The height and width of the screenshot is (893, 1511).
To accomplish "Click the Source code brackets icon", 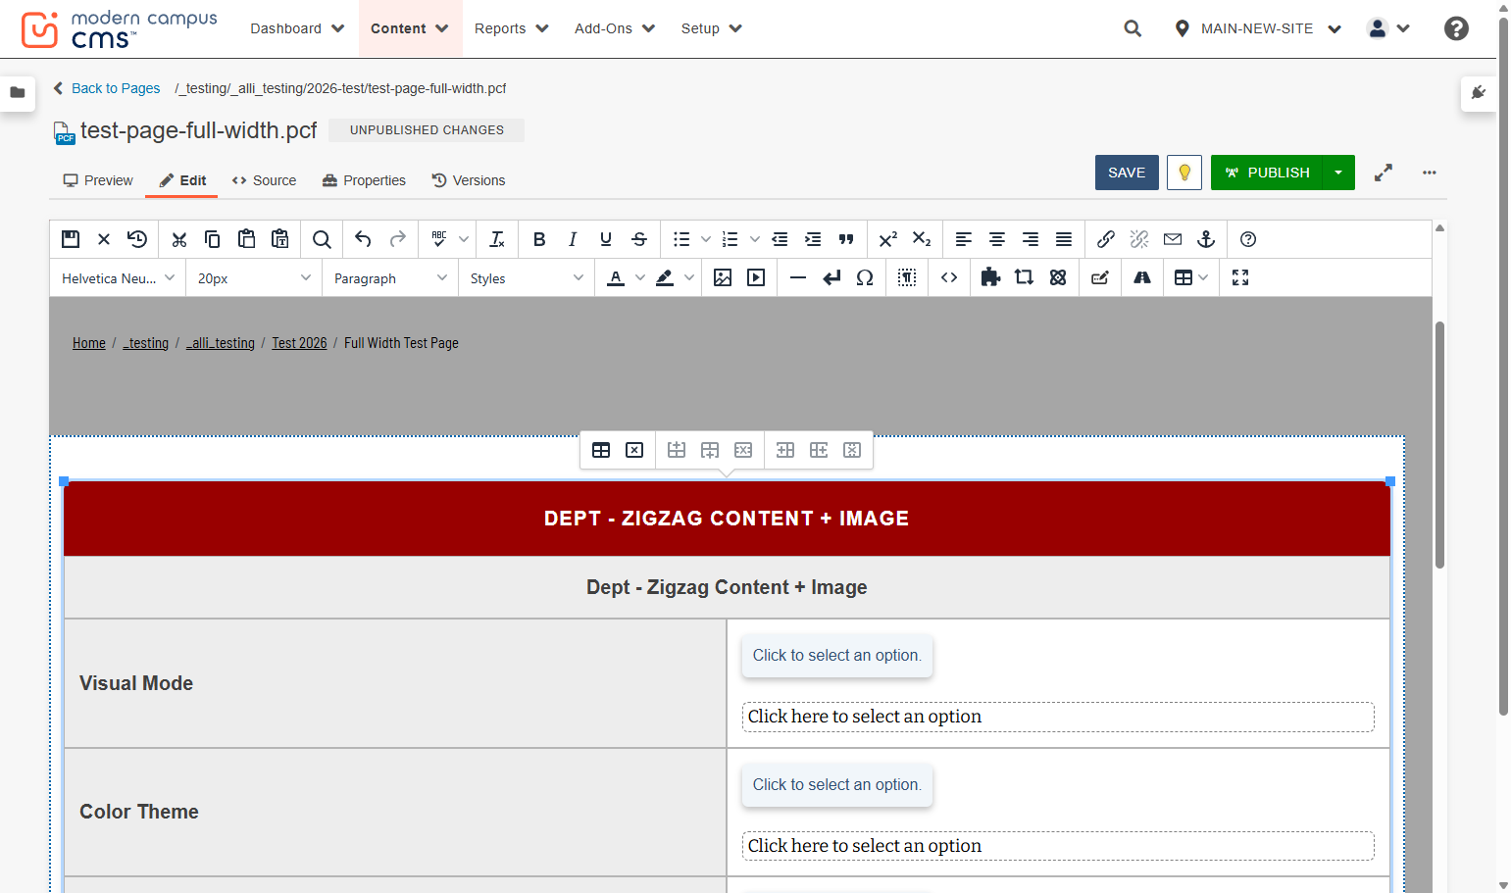I will (x=949, y=277).
